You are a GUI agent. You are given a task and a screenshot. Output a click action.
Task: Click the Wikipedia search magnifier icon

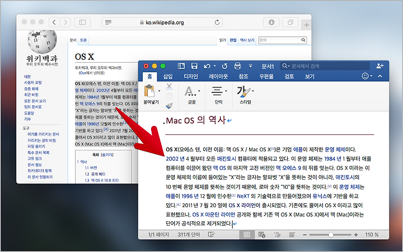point(303,40)
